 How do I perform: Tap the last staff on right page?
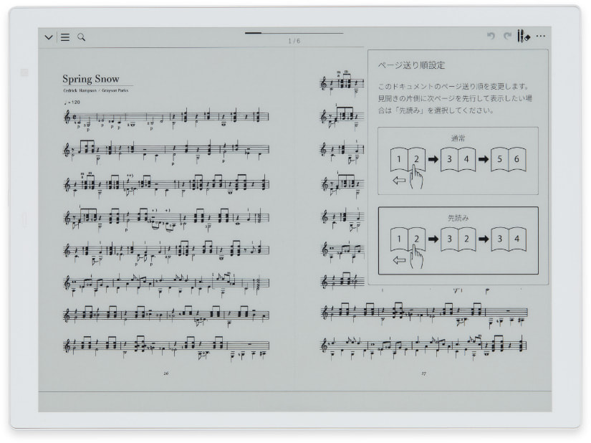click(x=423, y=346)
